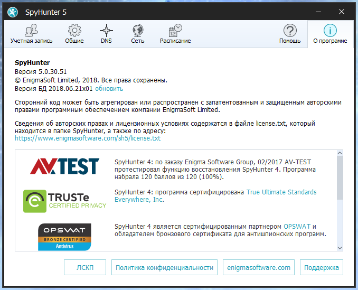Select the О программе info tab

pyautogui.click(x=330, y=34)
